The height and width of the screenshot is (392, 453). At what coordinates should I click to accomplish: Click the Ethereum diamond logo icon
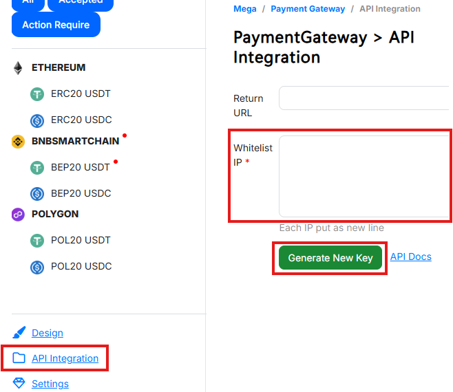point(18,68)
